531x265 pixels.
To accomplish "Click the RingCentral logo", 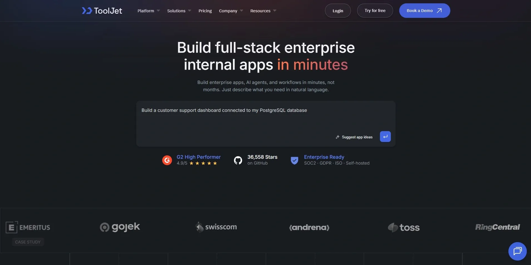I will tap(497, 227).
